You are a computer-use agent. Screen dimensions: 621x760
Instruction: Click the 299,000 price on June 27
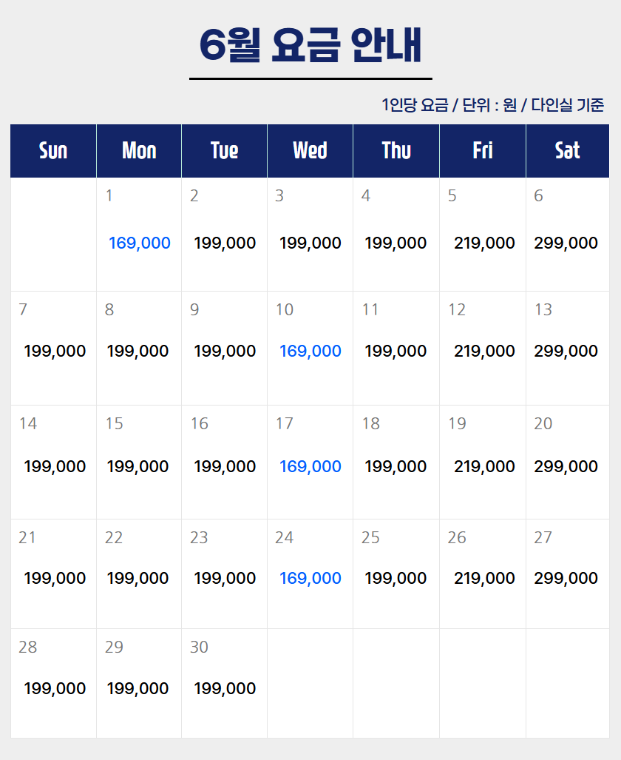click(x=566, y=578)
